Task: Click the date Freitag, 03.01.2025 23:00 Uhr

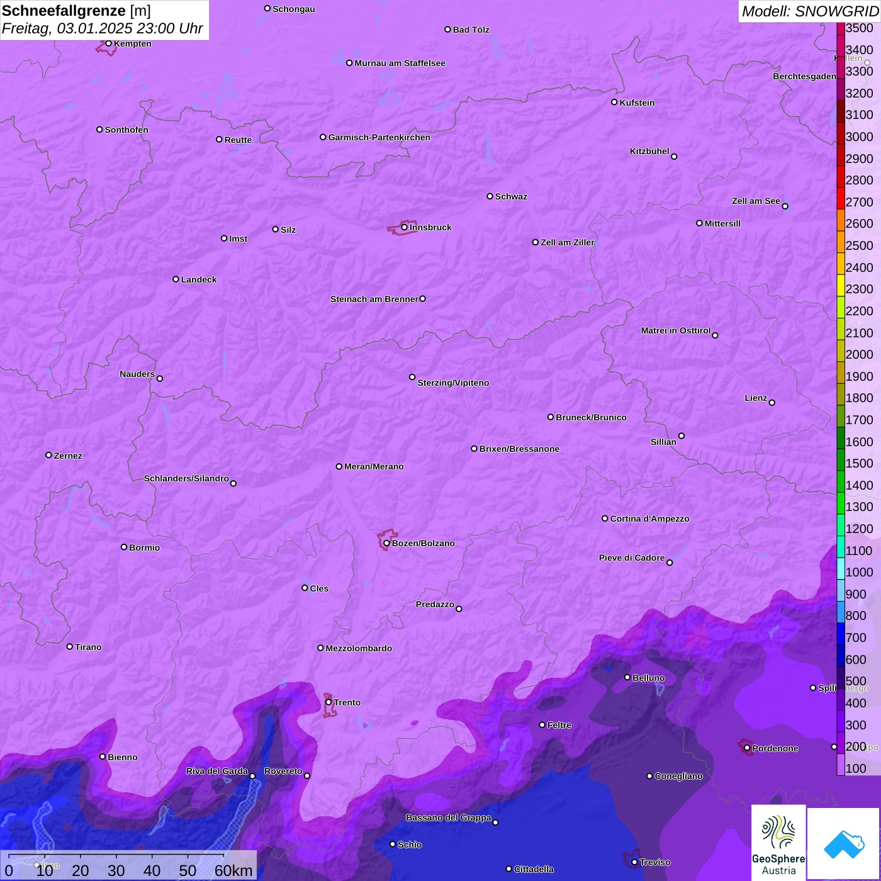Action: coord(103,29)
